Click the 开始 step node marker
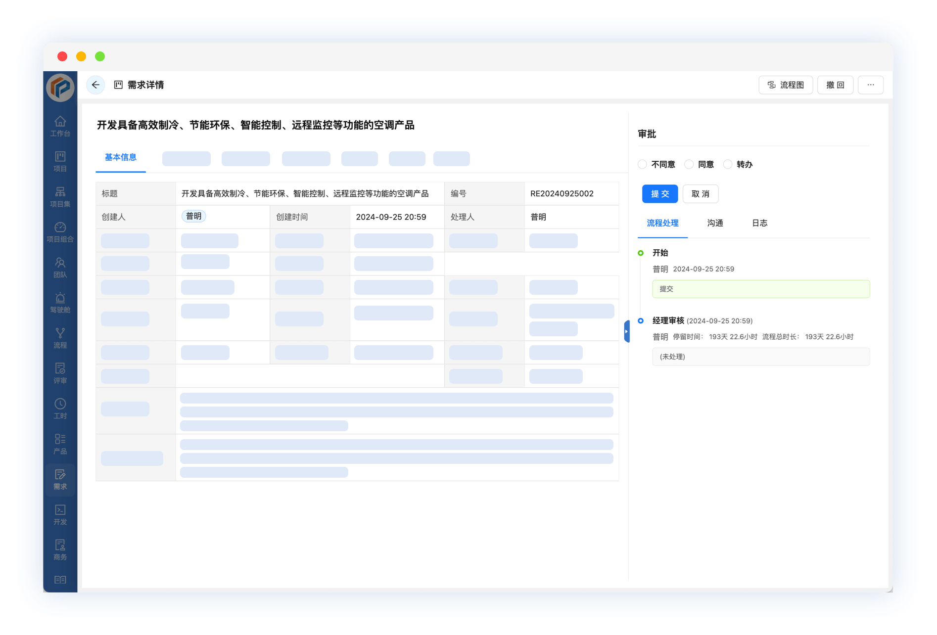Screen dimensions: 937x635 [641, 253]
